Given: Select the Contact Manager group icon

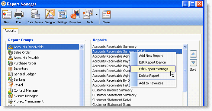Looking at the screenshot, I should coord(10,90).
